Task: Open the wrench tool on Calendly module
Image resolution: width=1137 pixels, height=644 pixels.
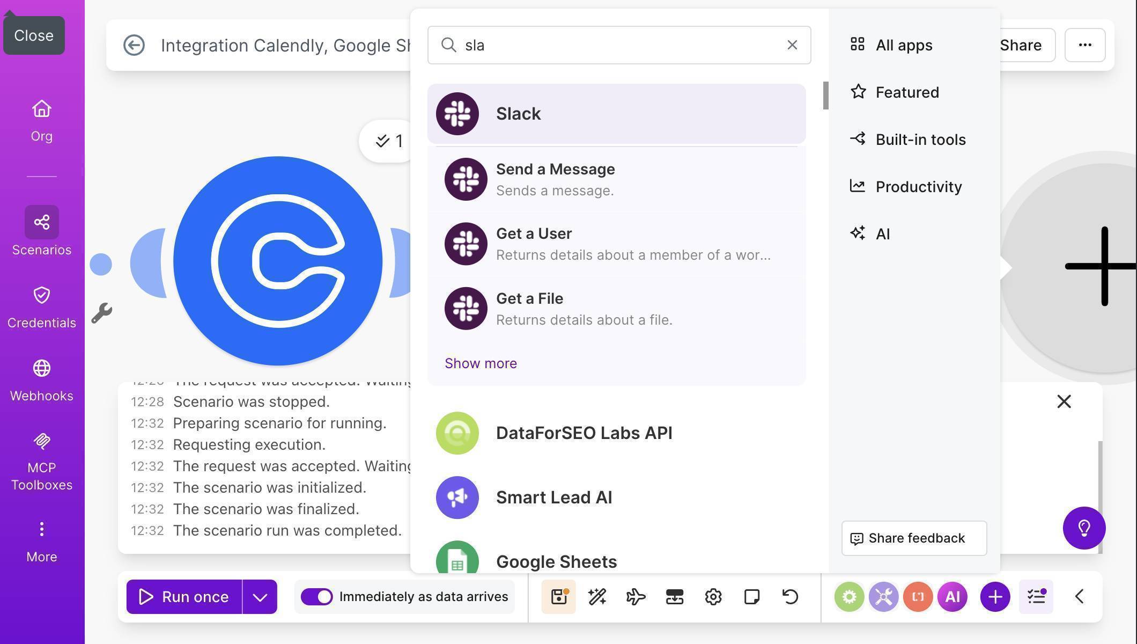Action: 102,311
